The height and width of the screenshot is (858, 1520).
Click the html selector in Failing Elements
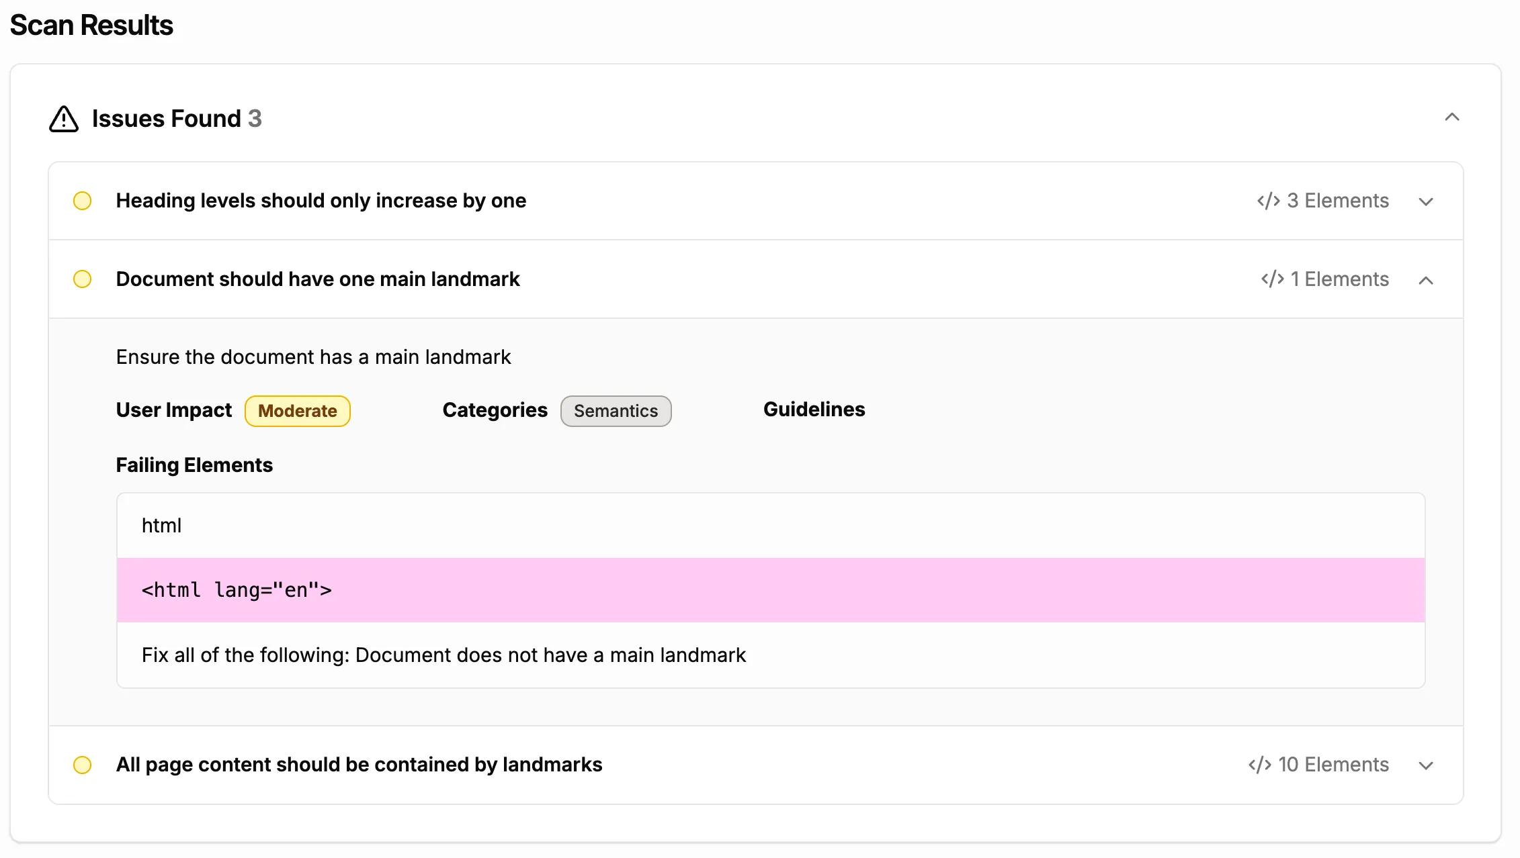(x=161, y=526)
